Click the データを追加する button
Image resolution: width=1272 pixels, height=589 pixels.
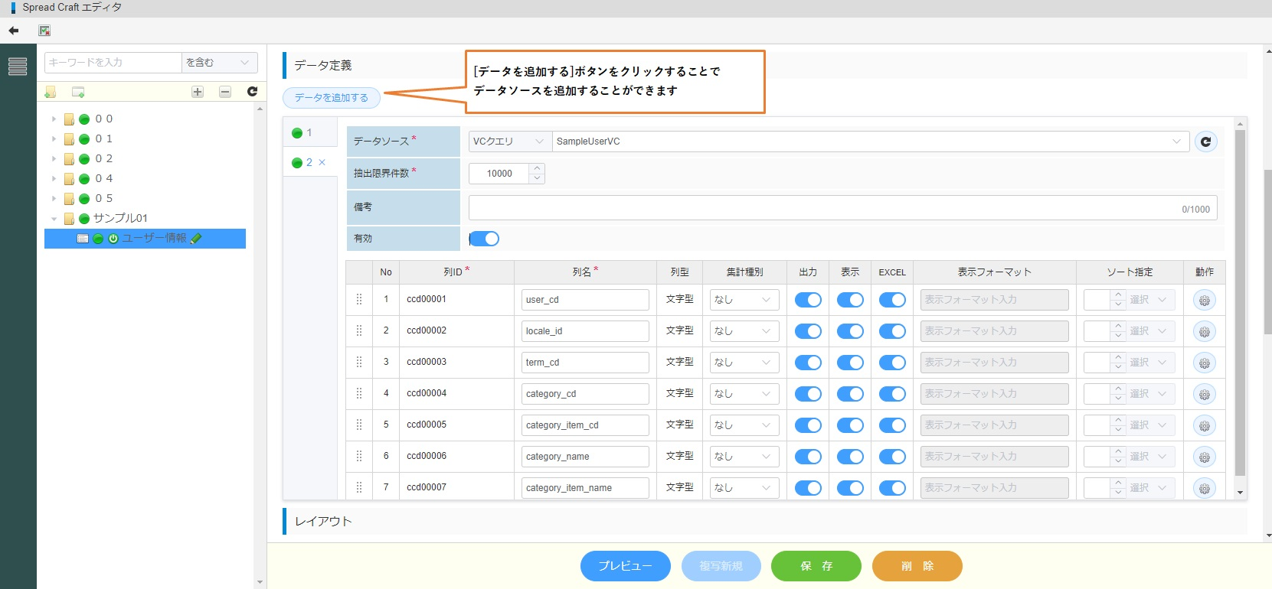click(332, 98)
